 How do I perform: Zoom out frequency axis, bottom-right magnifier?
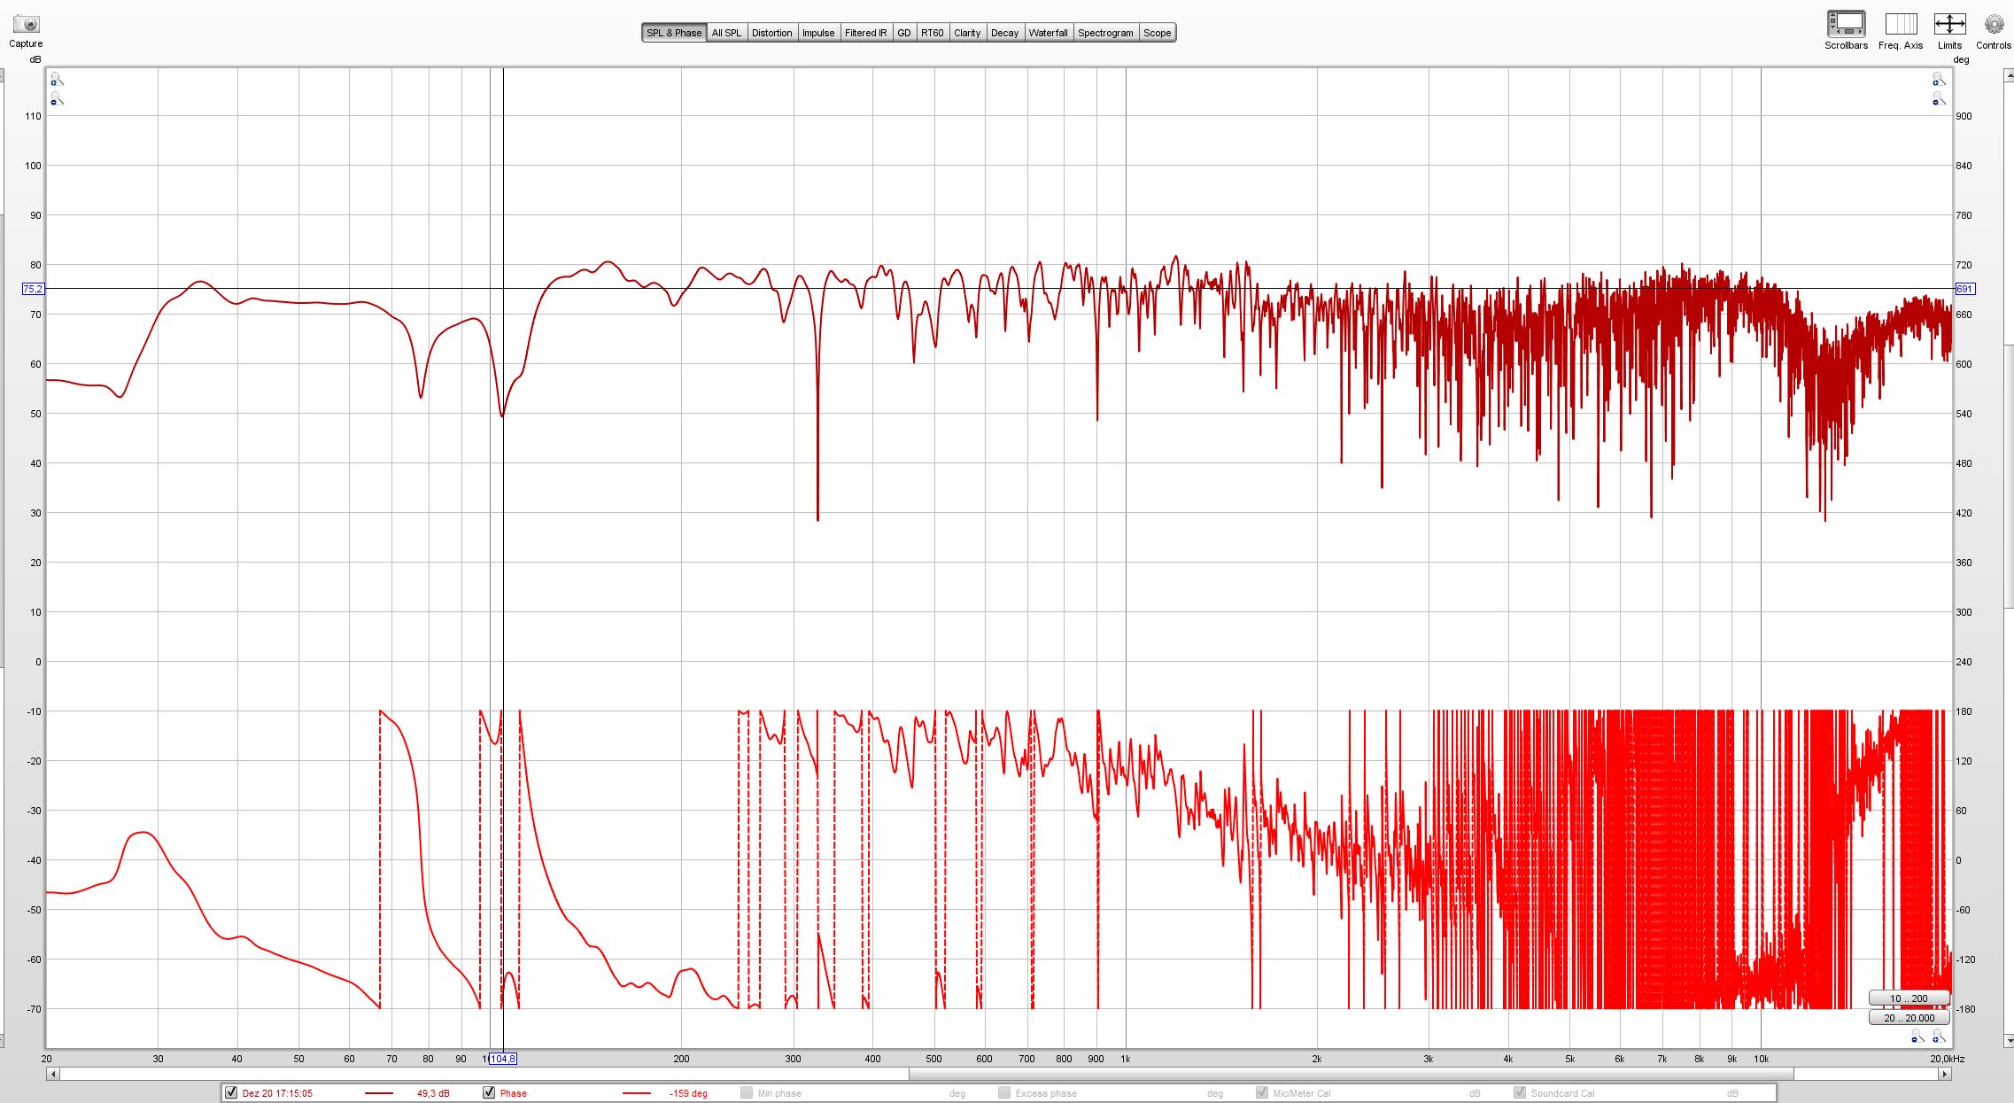[1917, 1037]
